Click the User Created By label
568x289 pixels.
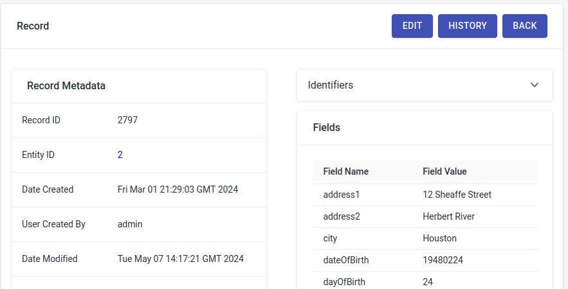[53, 224]
